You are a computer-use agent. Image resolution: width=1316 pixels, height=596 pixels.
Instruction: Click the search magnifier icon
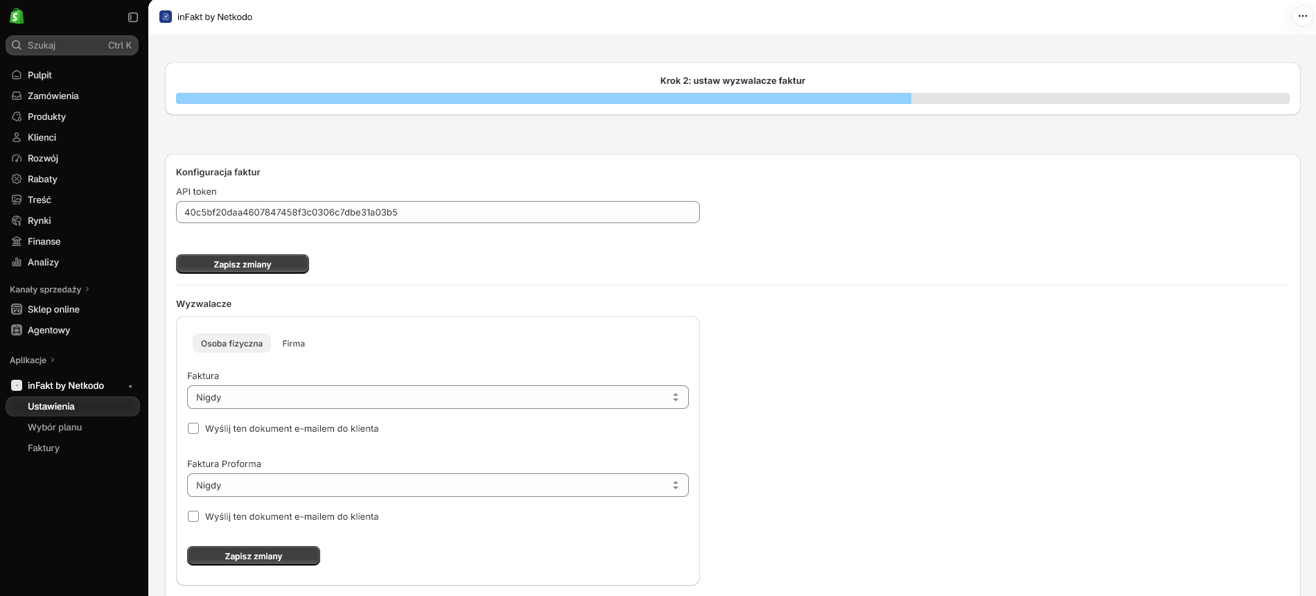coord(17,45)
